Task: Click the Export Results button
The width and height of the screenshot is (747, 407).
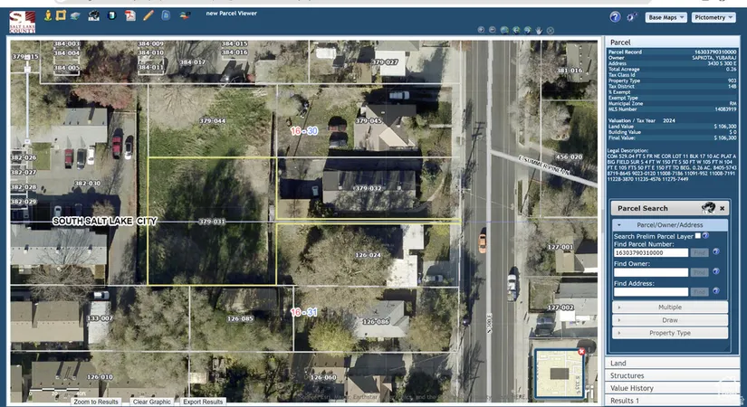Action: (203, 402)
